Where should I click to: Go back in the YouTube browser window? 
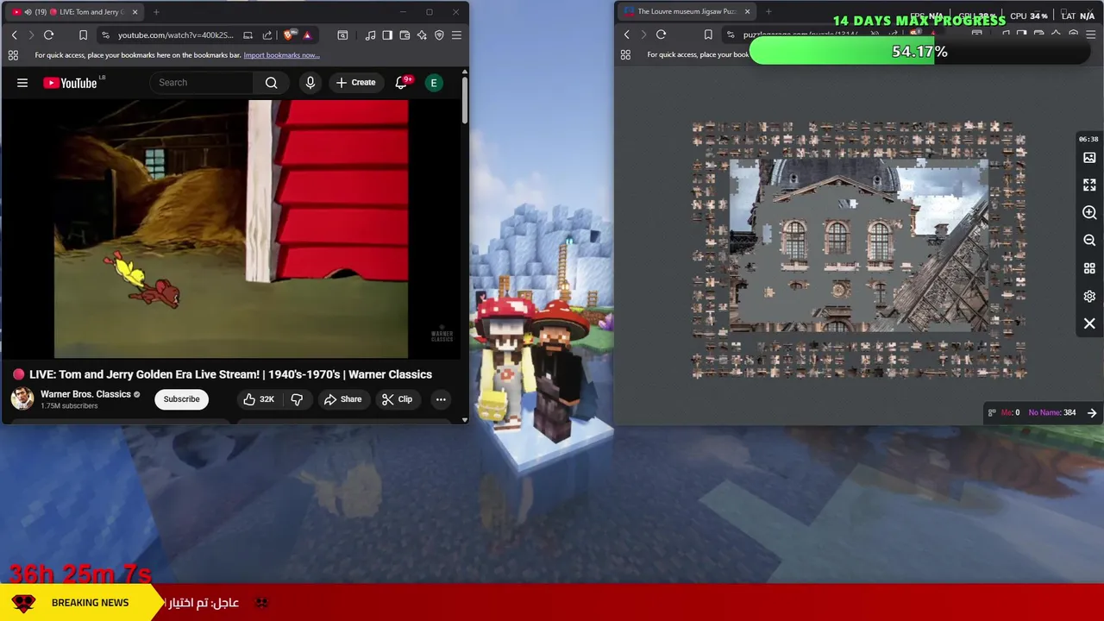(x=14, y=34)
